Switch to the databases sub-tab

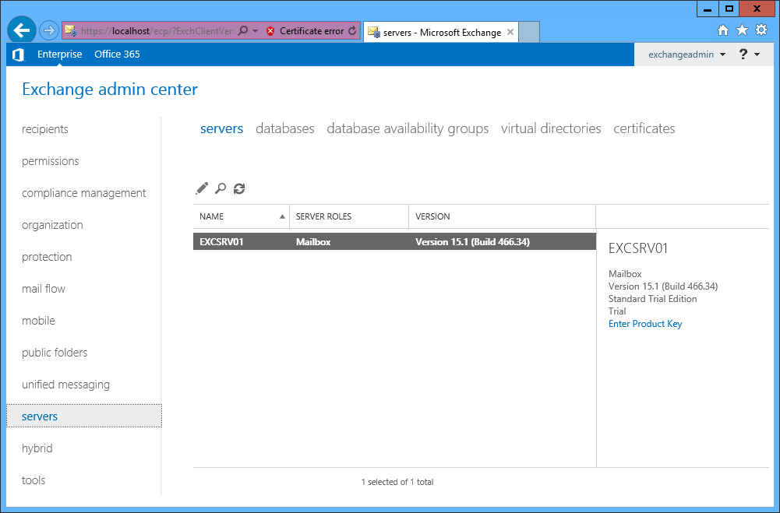(285, 128)
